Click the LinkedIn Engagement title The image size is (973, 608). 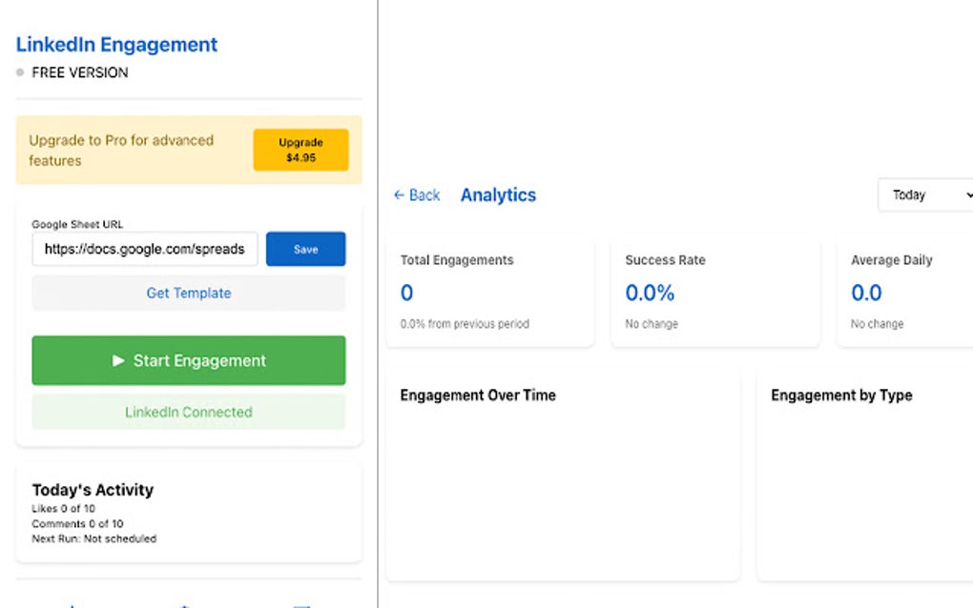116,44
